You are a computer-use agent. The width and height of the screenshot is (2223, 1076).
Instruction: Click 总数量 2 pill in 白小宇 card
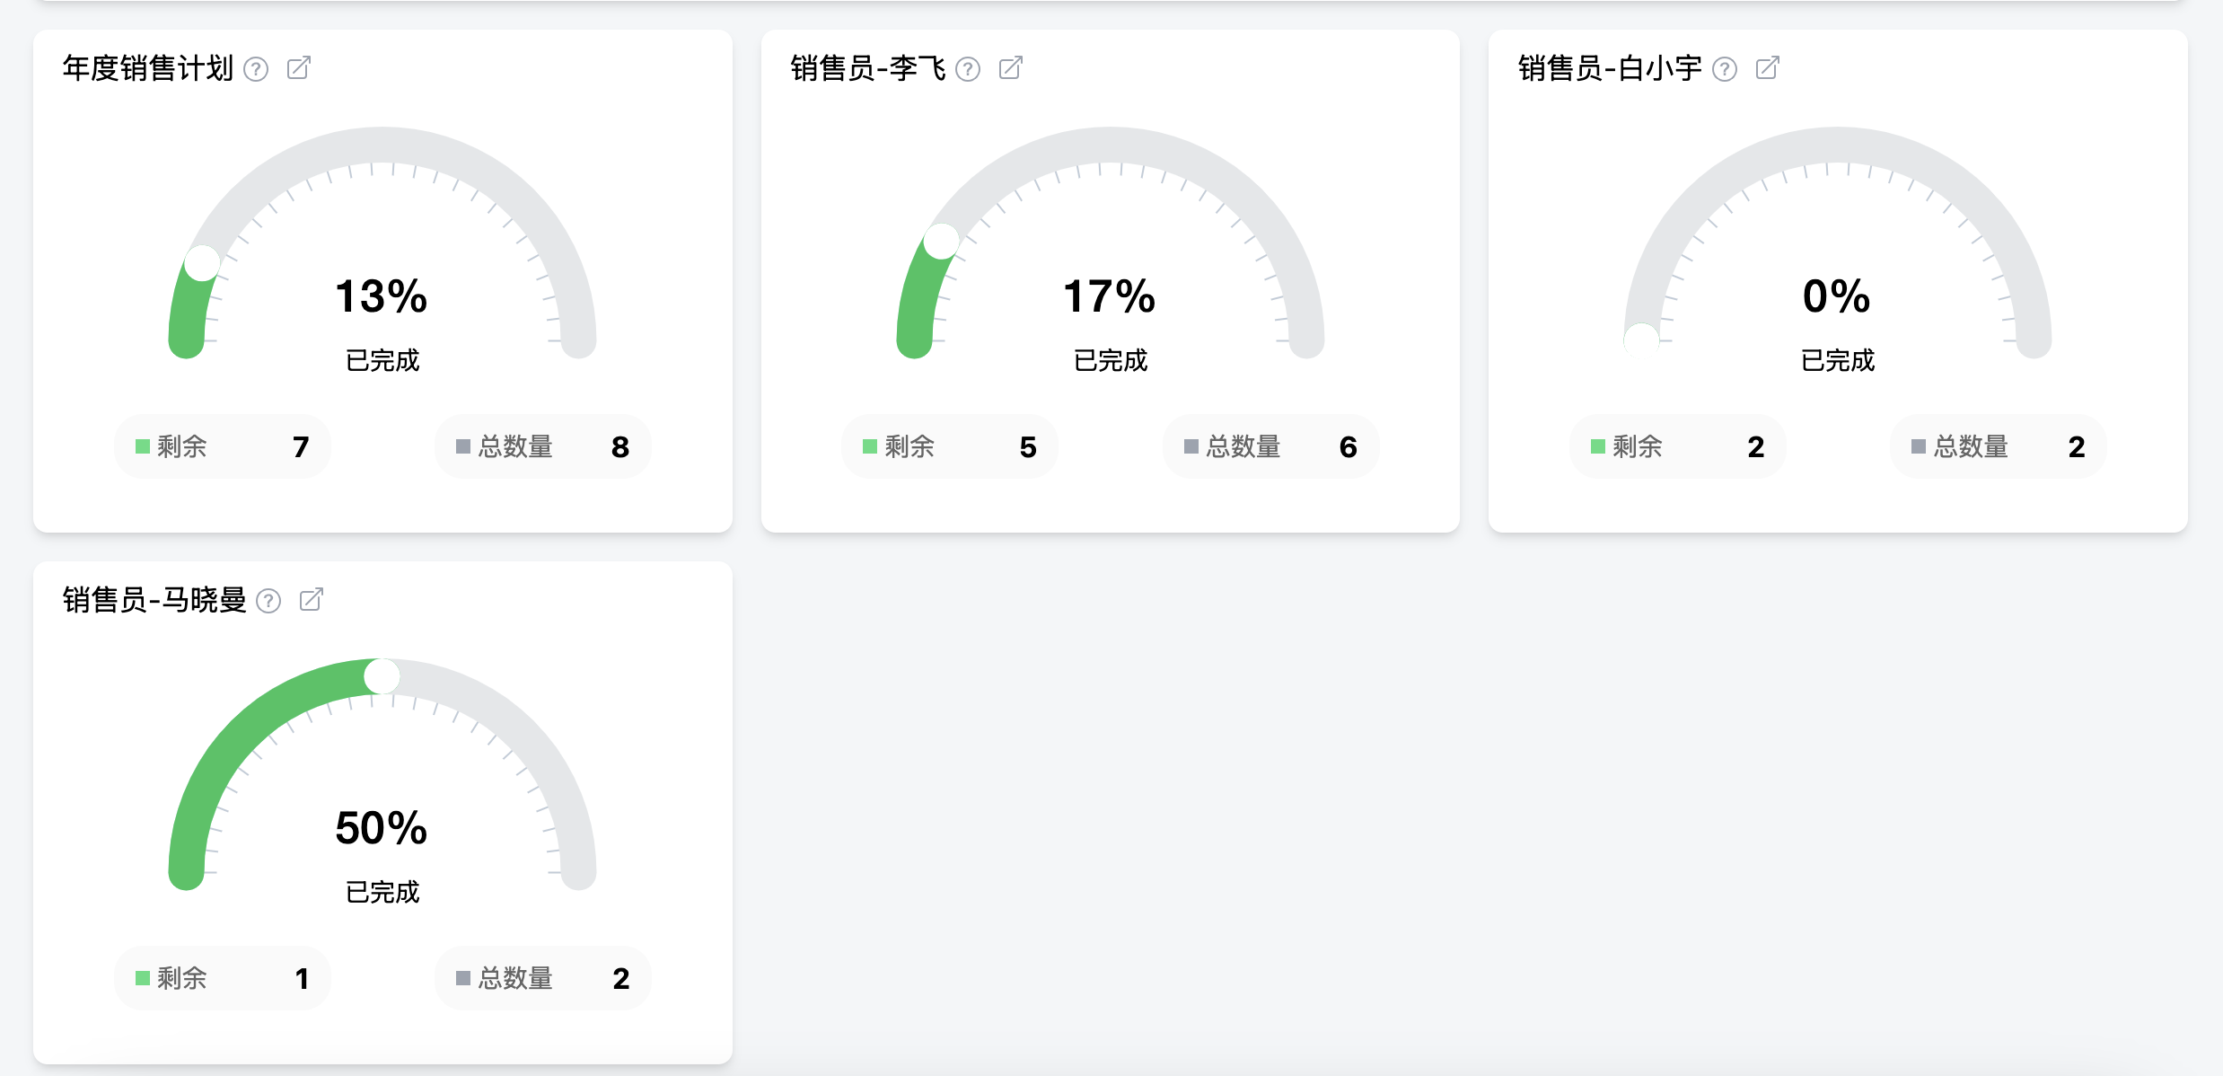tap(1998, 446)
